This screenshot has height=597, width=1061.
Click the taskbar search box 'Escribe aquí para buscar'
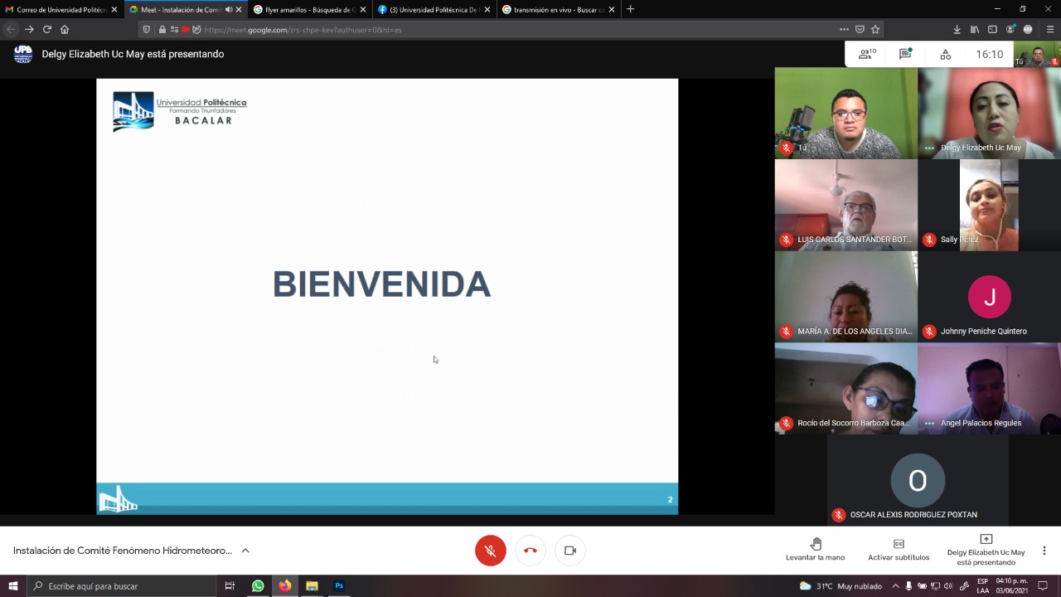click(x=121, y=586)
